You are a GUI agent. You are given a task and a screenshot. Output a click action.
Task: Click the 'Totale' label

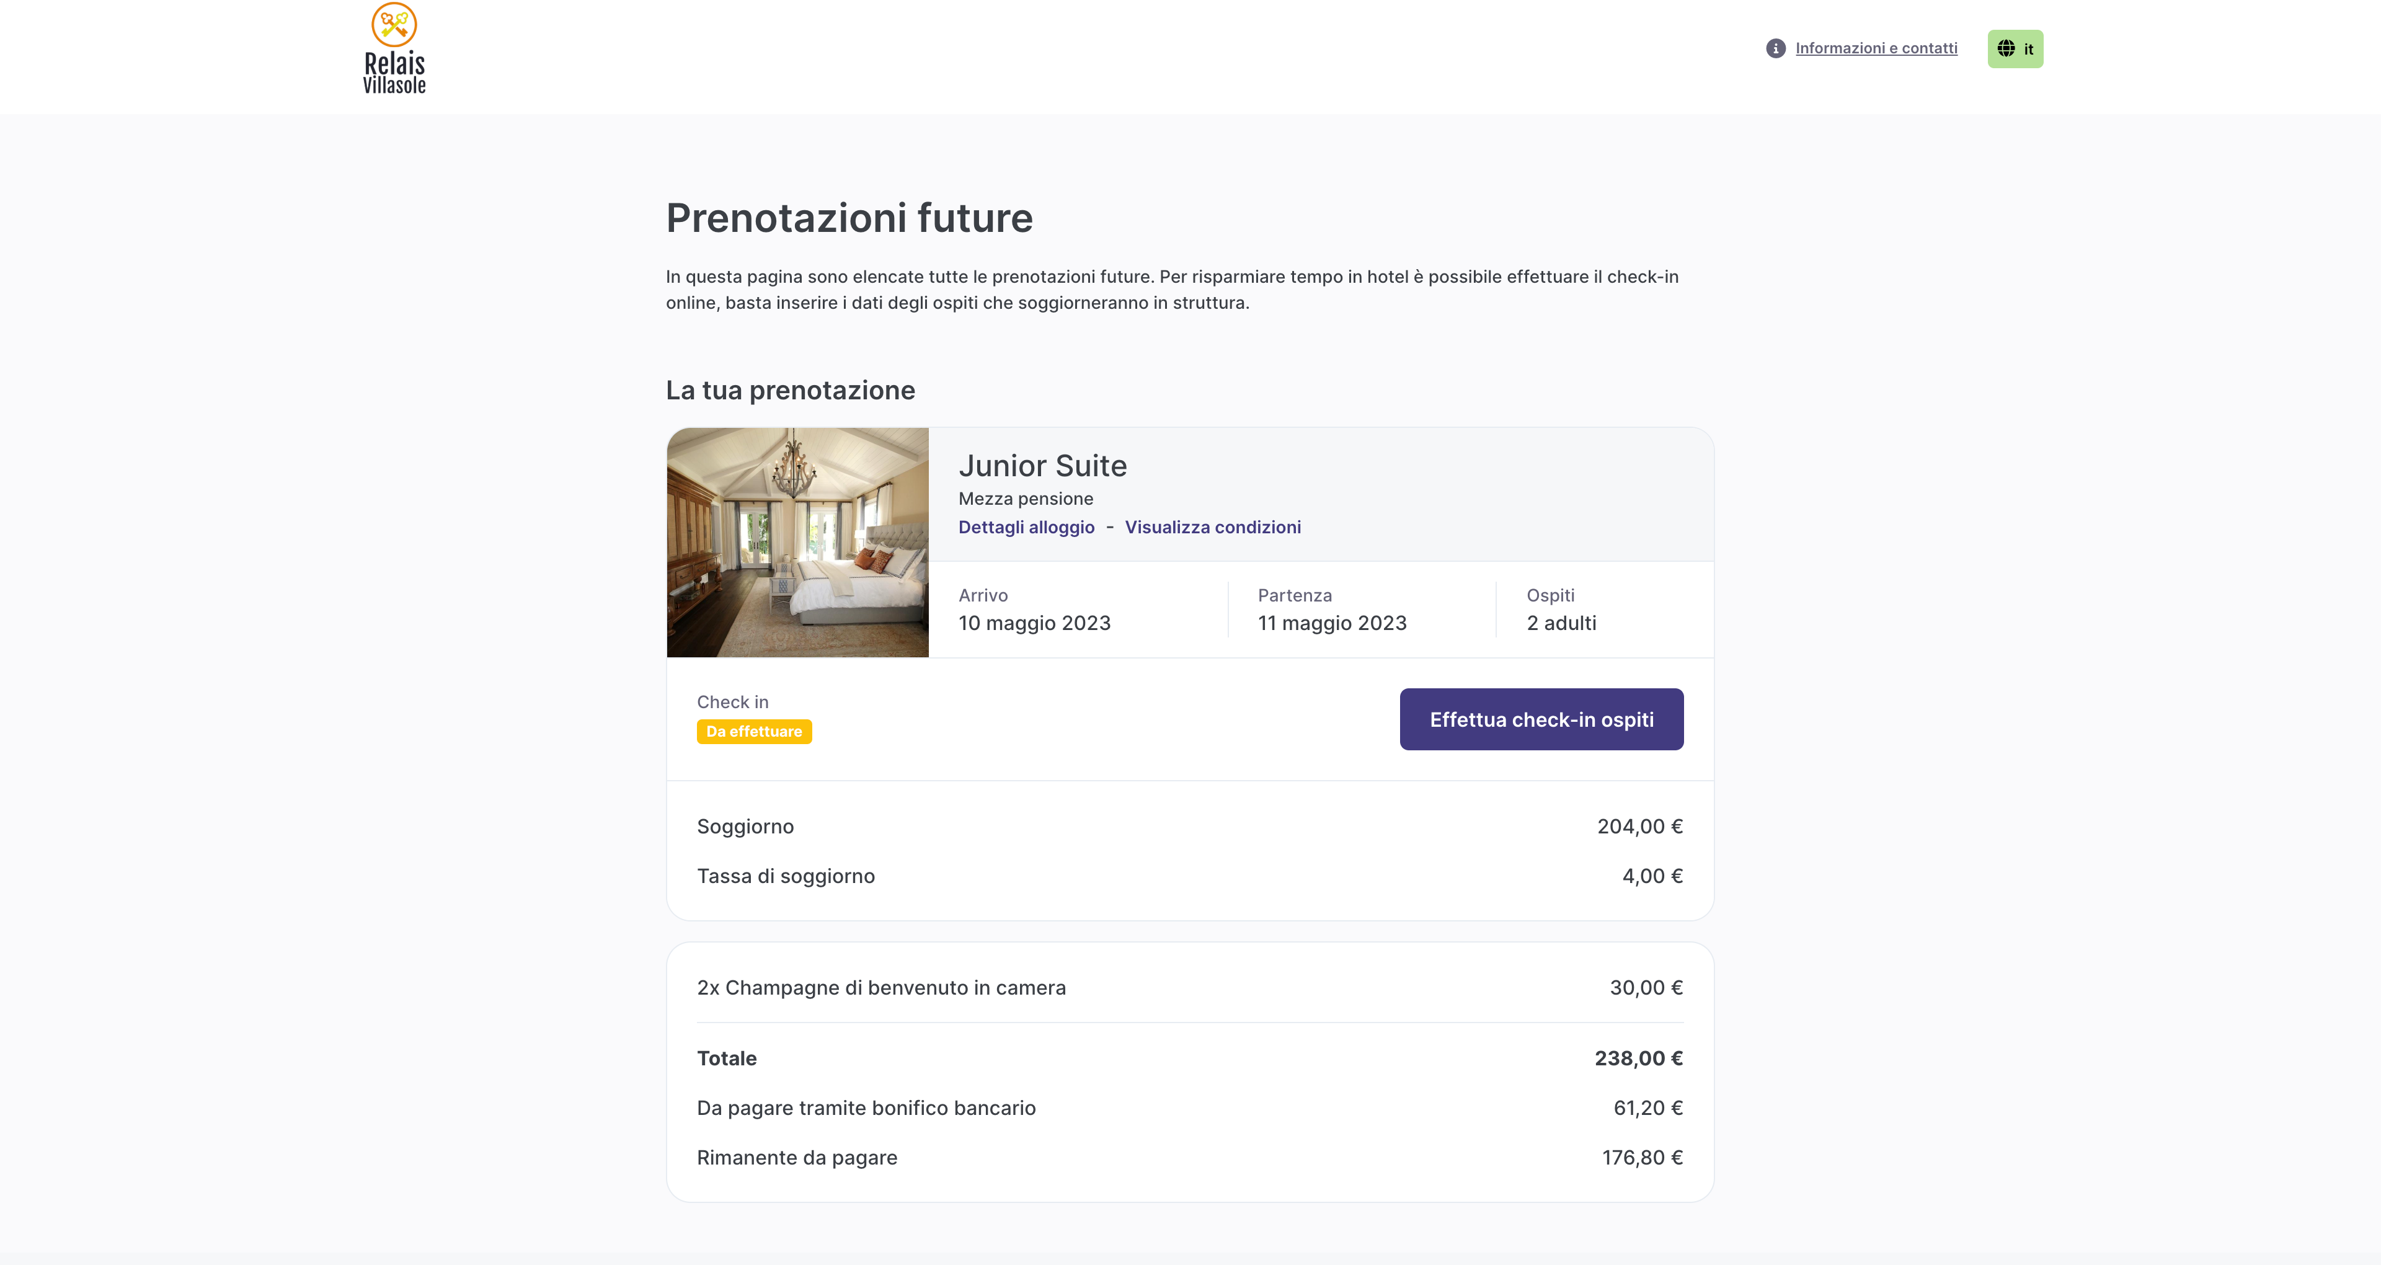click(x=727, y=1059)
